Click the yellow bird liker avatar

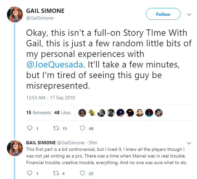click(92, 113)
